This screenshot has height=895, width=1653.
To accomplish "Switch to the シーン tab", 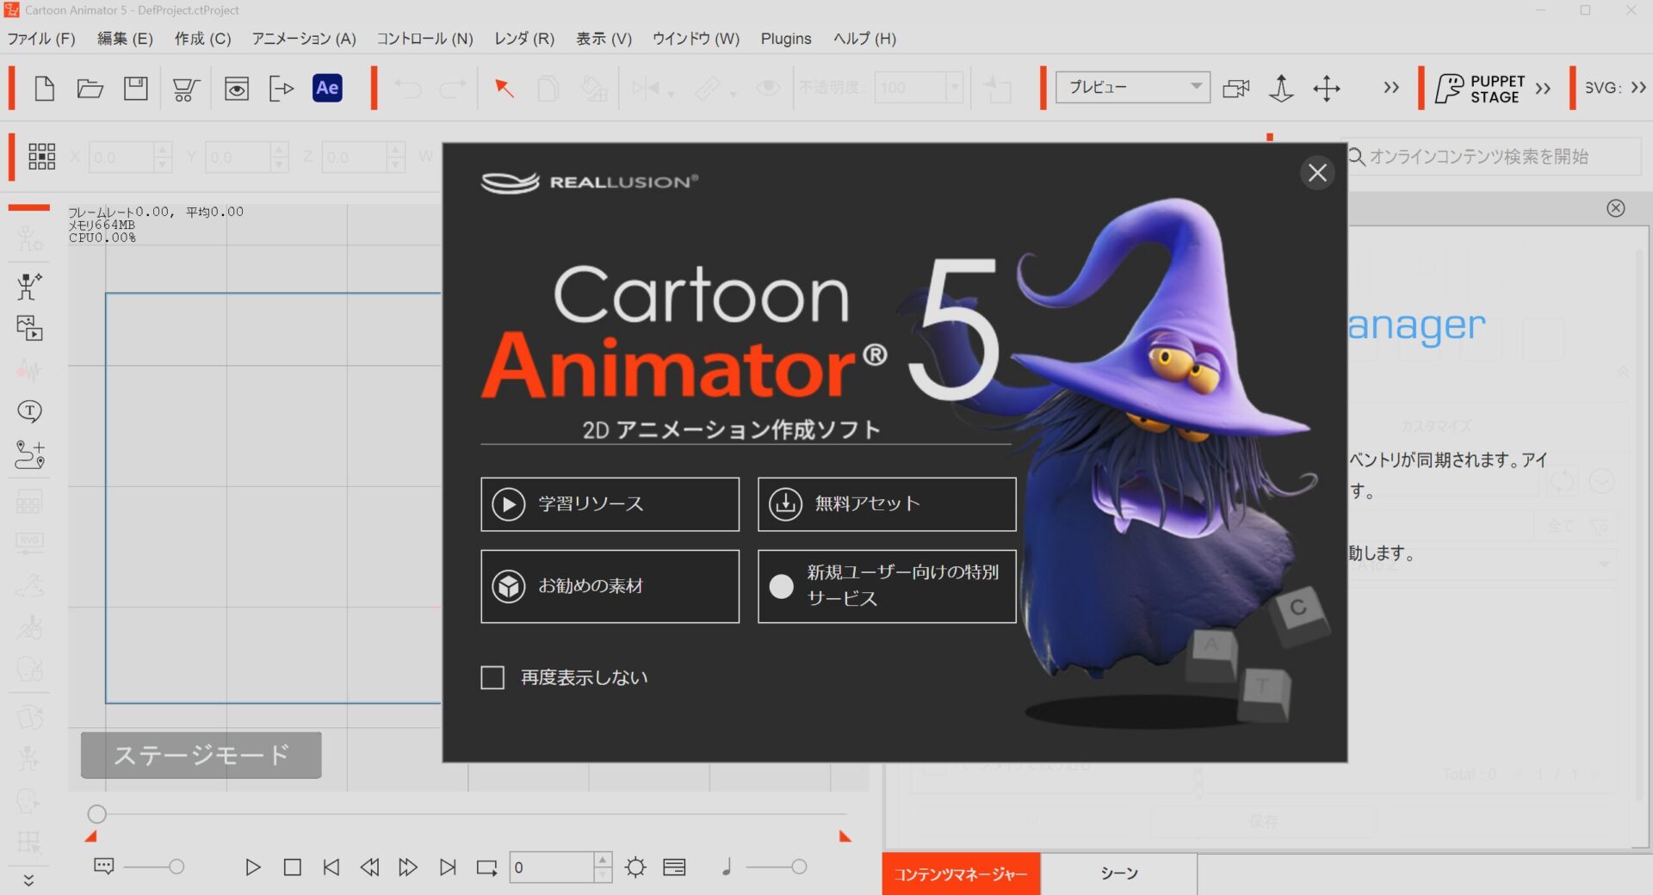I will [x=1118, y=873].
